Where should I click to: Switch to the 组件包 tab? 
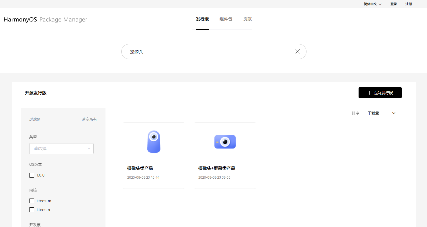pyautogui.click(x=226, y=19)
